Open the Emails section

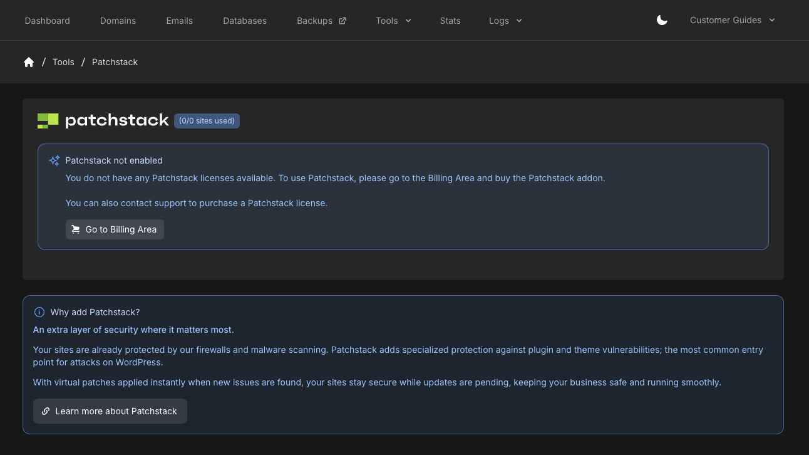pos(180,21)
